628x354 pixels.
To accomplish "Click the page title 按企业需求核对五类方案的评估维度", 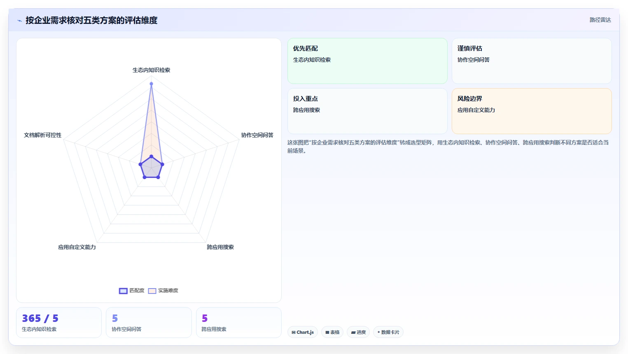I will 91,20.
